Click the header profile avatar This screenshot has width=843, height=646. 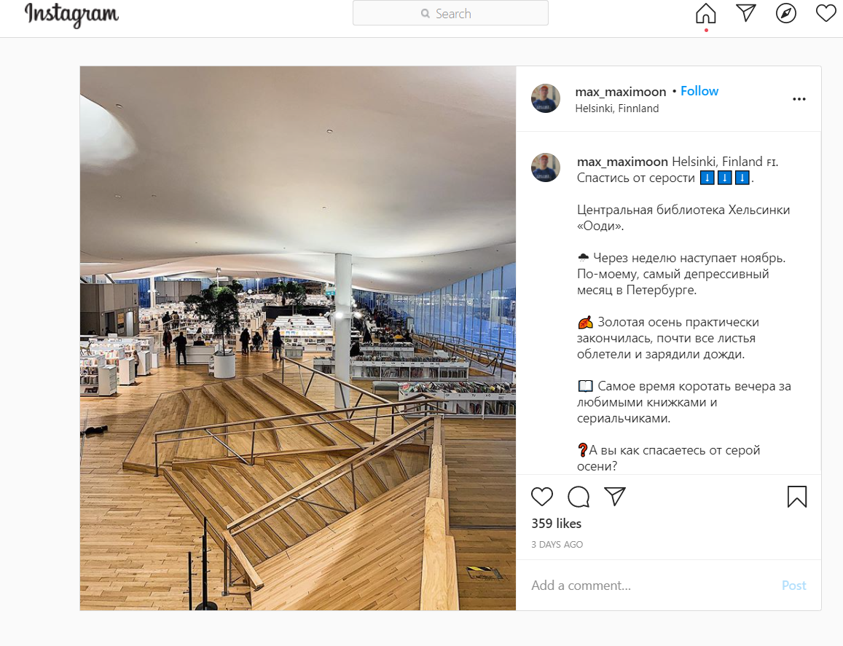545,98
